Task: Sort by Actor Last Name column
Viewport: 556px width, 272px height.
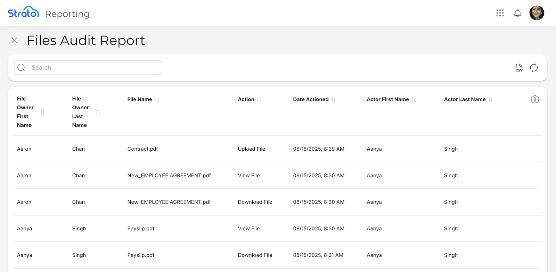Action: (x=490, y=100)
